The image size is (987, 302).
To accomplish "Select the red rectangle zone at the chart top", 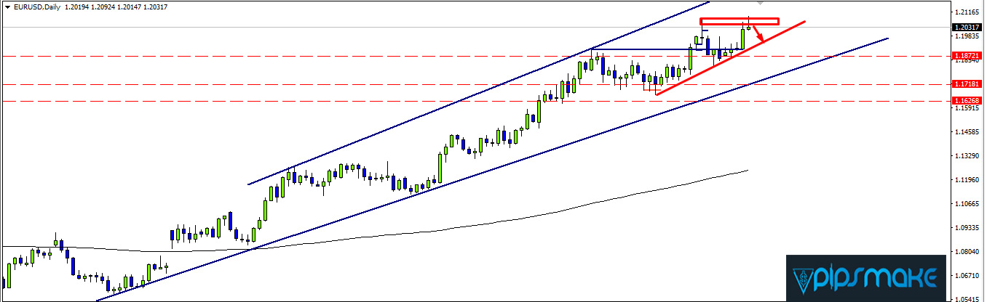I will pyautogui.click(x=740, y=21).
